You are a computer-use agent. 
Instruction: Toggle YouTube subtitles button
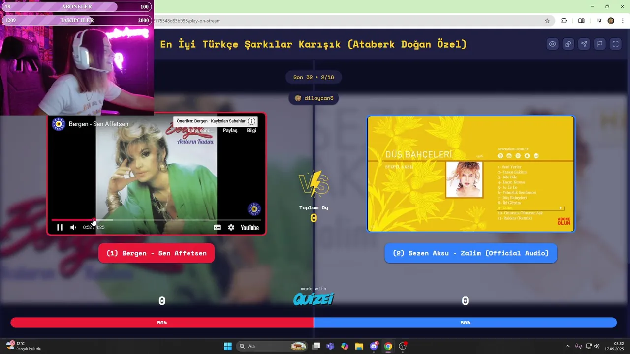[x=218, y=227]
